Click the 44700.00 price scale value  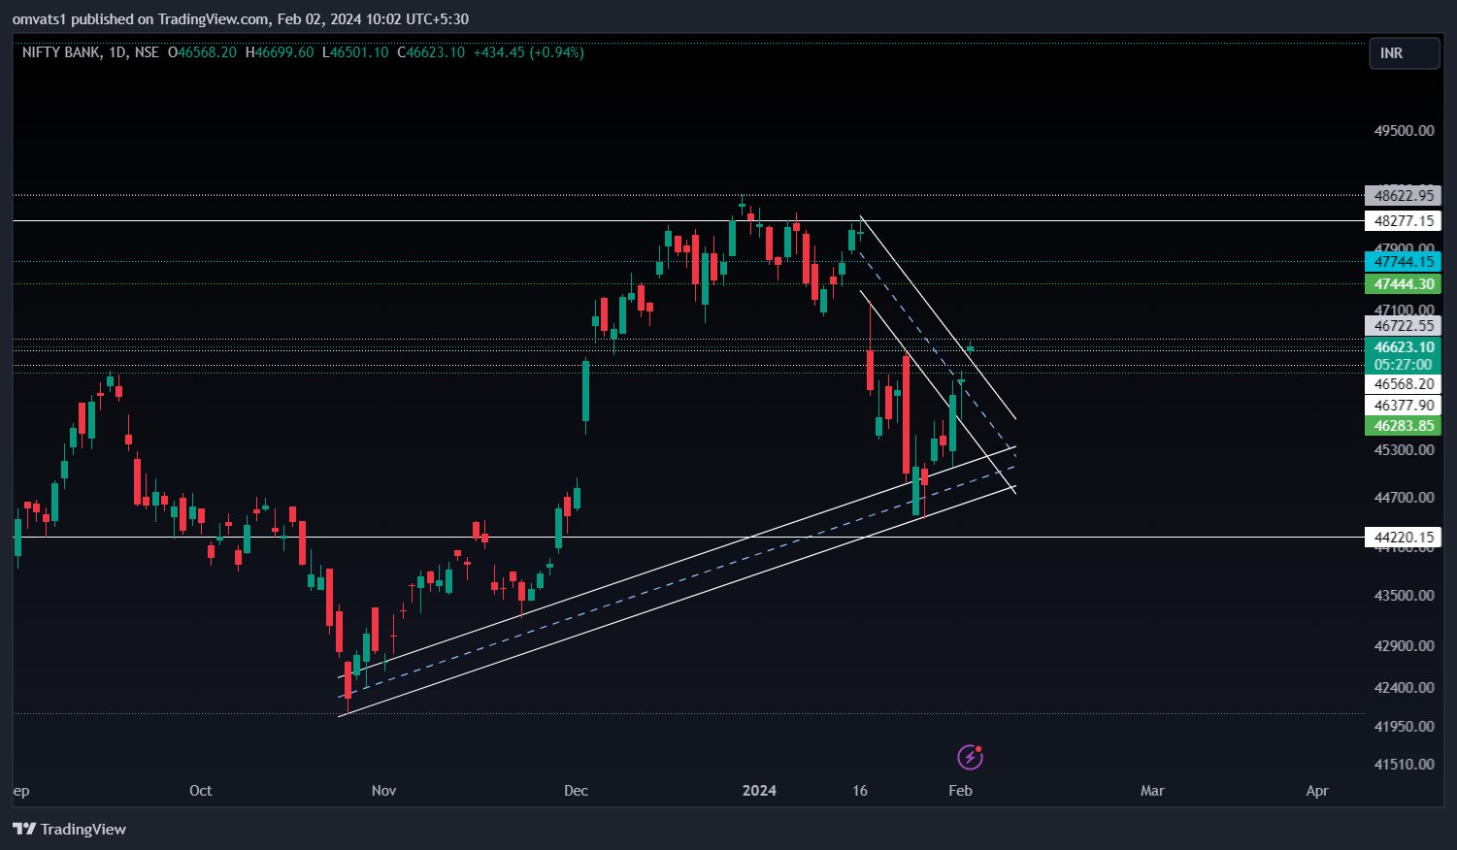1404,498
